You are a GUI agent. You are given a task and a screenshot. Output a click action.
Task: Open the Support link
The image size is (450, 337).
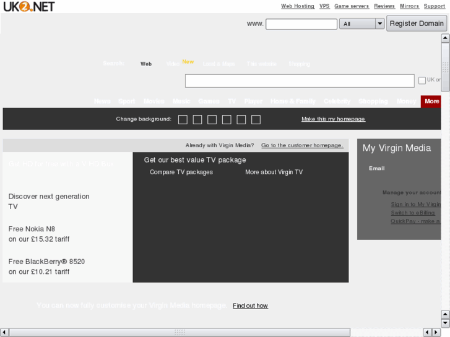click(434, 6)
